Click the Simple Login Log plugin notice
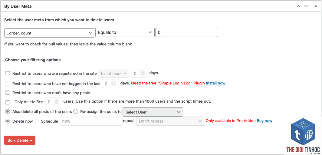 168,83
